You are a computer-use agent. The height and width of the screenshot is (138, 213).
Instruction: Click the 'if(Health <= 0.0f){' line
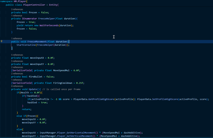click(x=30, y=92)
